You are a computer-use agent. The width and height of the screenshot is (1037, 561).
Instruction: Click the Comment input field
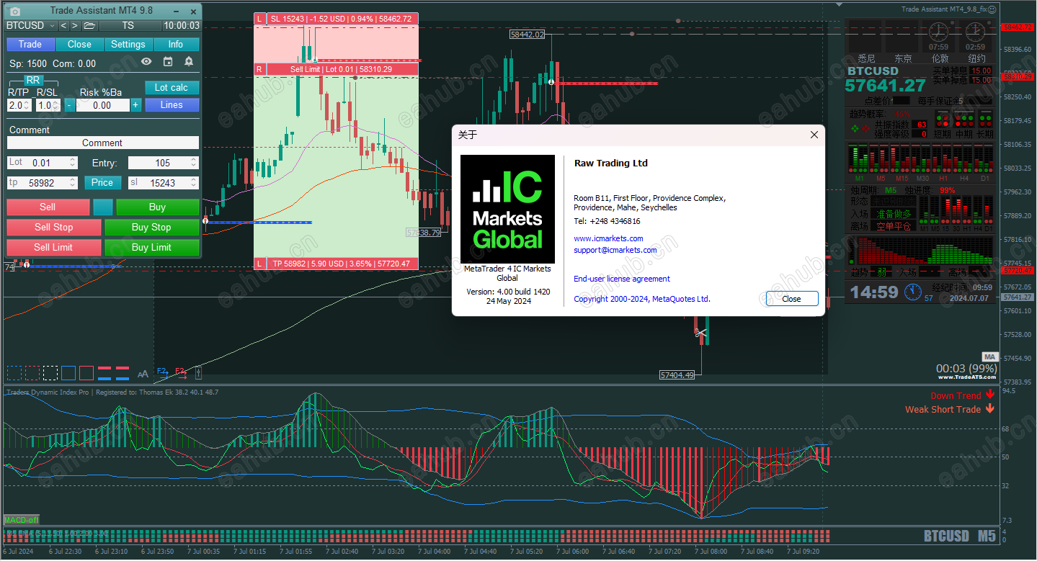tap(102, 143)
